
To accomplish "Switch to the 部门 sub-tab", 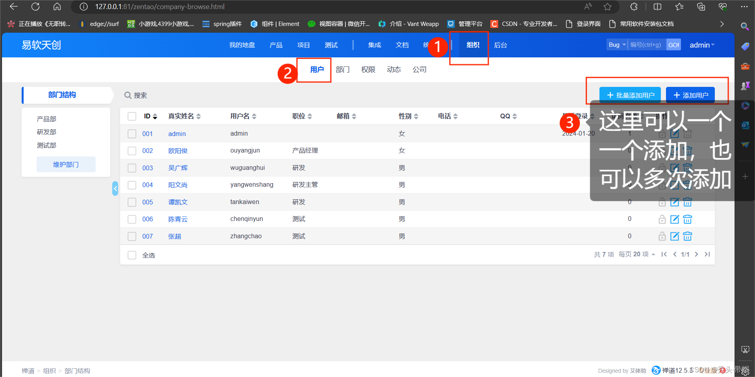I will pos(343,70).
